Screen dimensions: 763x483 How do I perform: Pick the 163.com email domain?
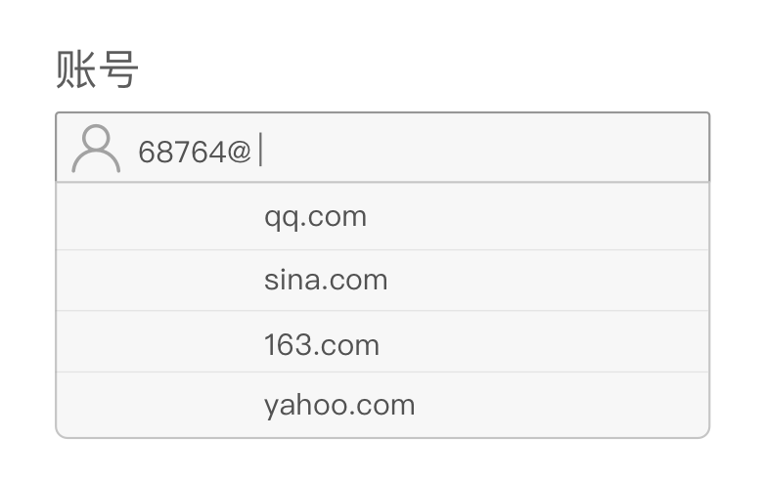[x=322, y=345]
